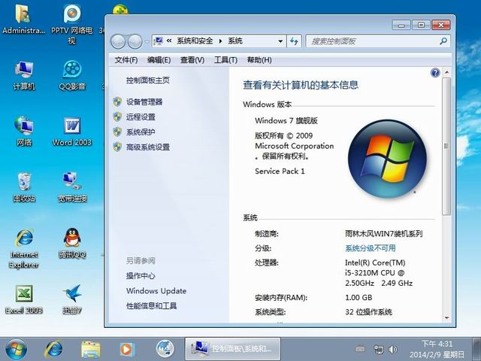The height and width of the screenshot is (361, 481).
Task: Click the forward navigation arrow button
Action: click(x=135, y=41)
